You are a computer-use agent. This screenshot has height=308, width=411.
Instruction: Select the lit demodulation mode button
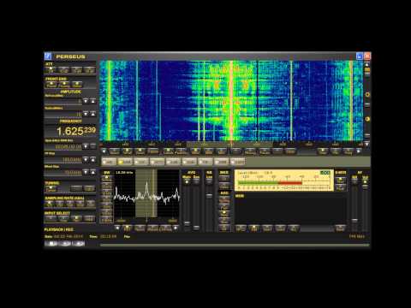[253, 228]
